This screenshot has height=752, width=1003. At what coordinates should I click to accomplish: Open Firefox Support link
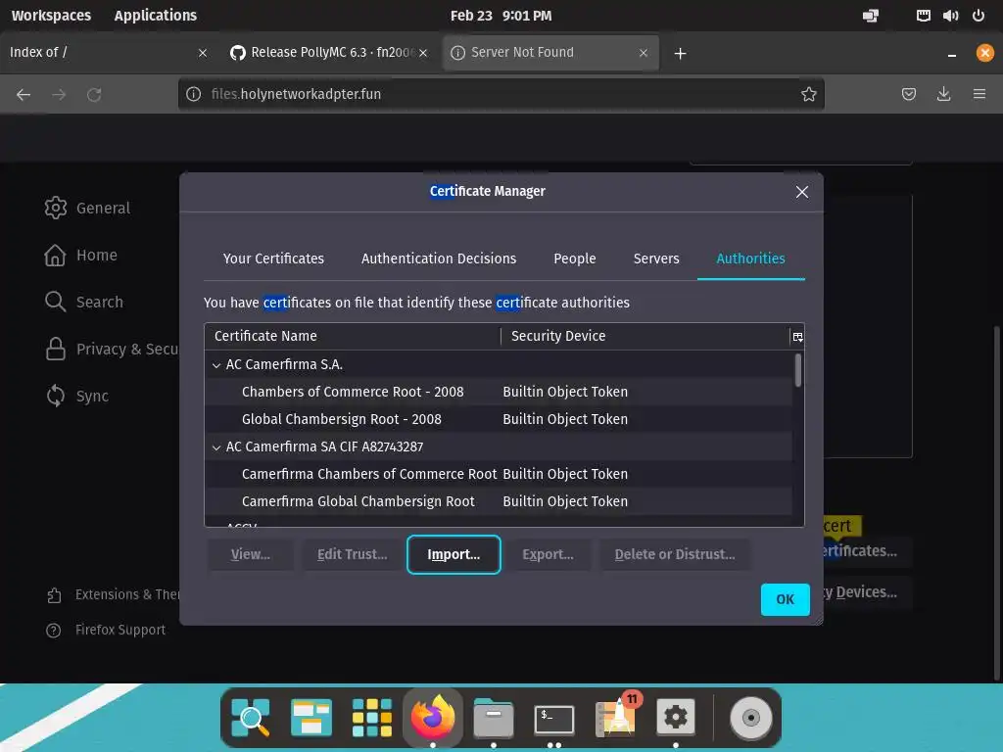pos(106,630)
